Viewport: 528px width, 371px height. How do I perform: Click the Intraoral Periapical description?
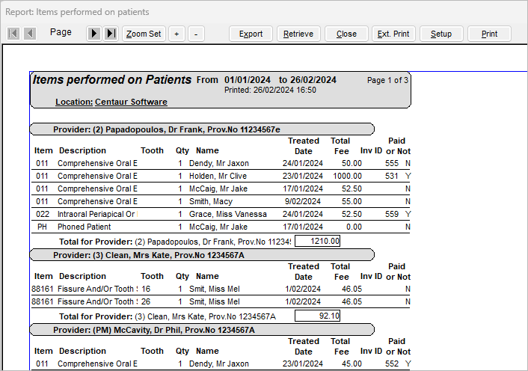tap(96, 214)
